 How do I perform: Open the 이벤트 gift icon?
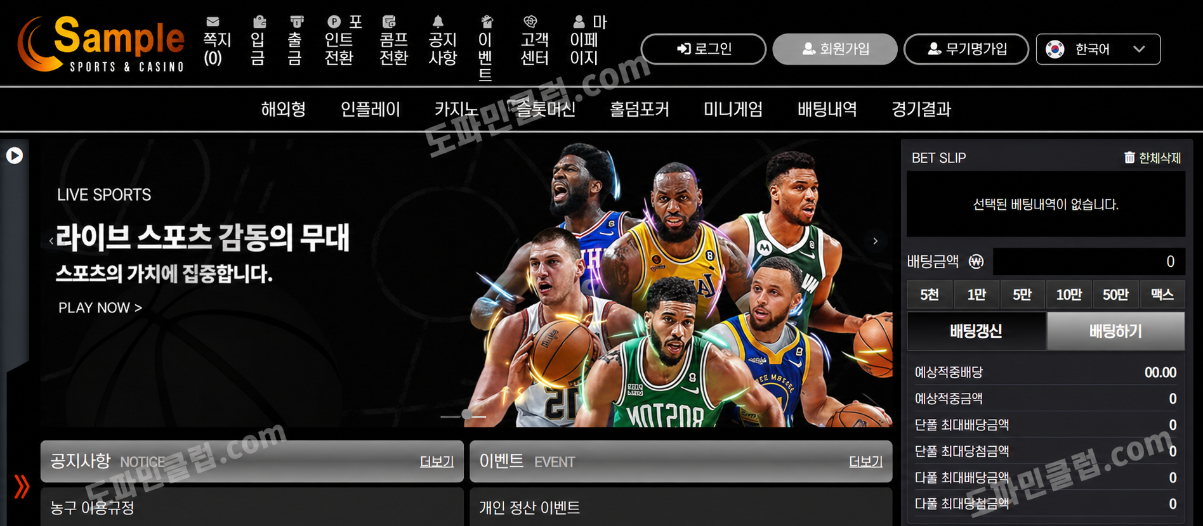487,22
